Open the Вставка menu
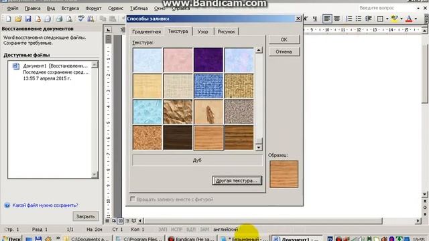This screenshot has height=241, width=429. coord(70,9)
